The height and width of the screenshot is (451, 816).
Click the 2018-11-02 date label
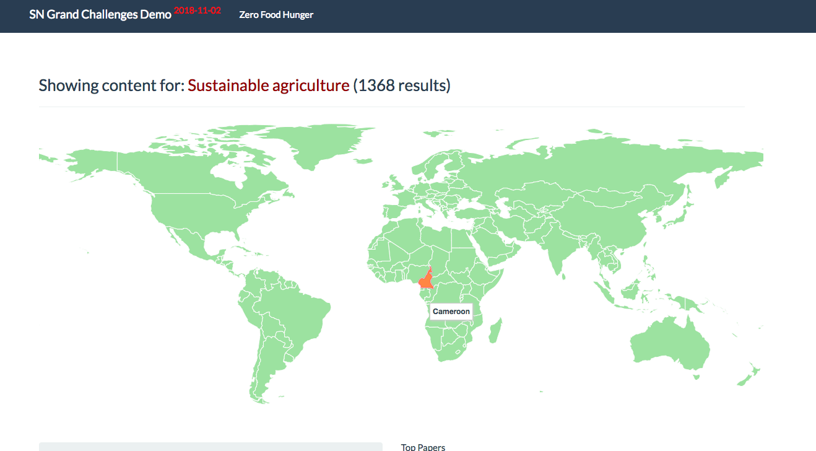click(x=197, y=11)
